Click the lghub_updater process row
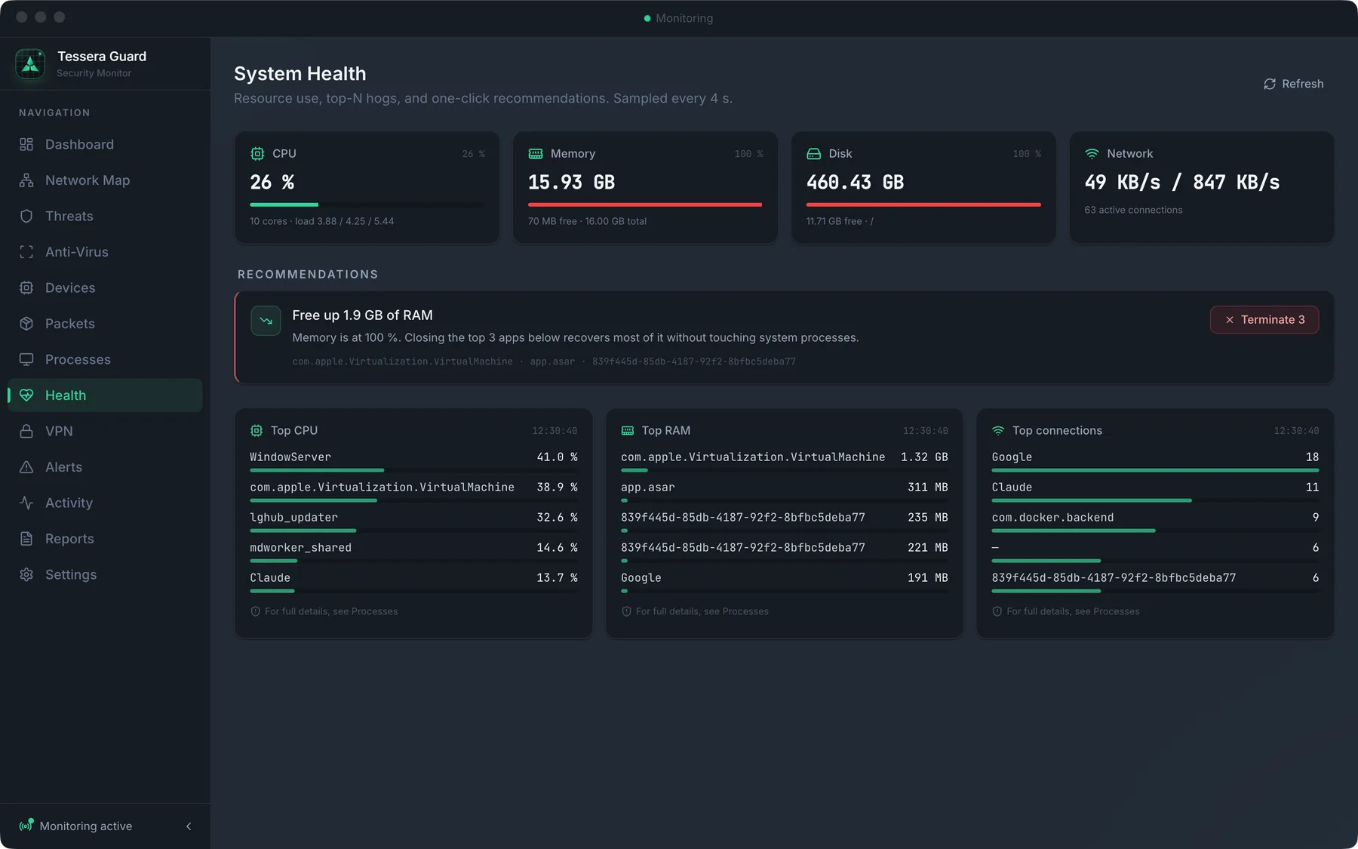The image size is (1358, 849). coord(413,521)
